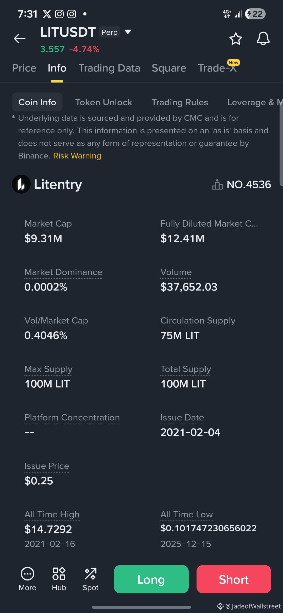Switch to the Square tab
This screenshot has width=283, height=613.
coord(169,68)
